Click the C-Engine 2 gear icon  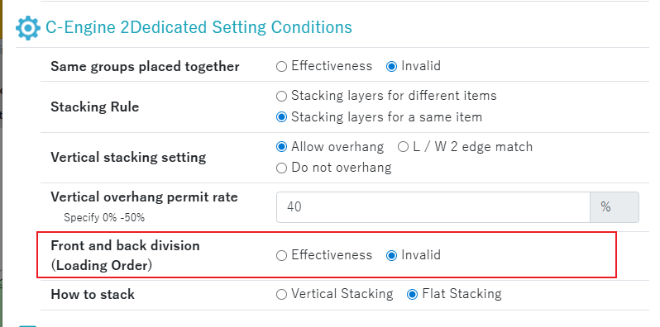pyautogui.click(x=28, y=28)
